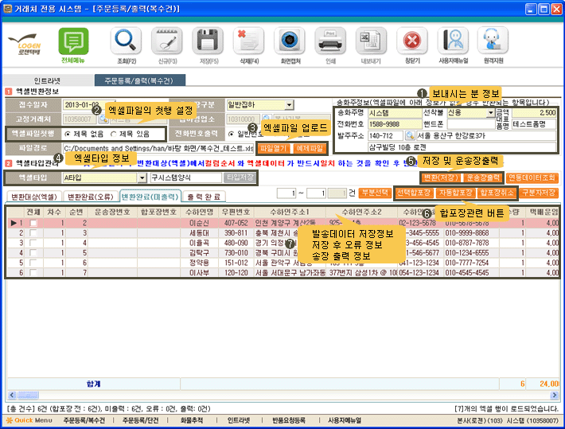Open the 전체메뉴 green chat icon
The height and width of the screenshot is (429, 565).
tap(73, 42)
